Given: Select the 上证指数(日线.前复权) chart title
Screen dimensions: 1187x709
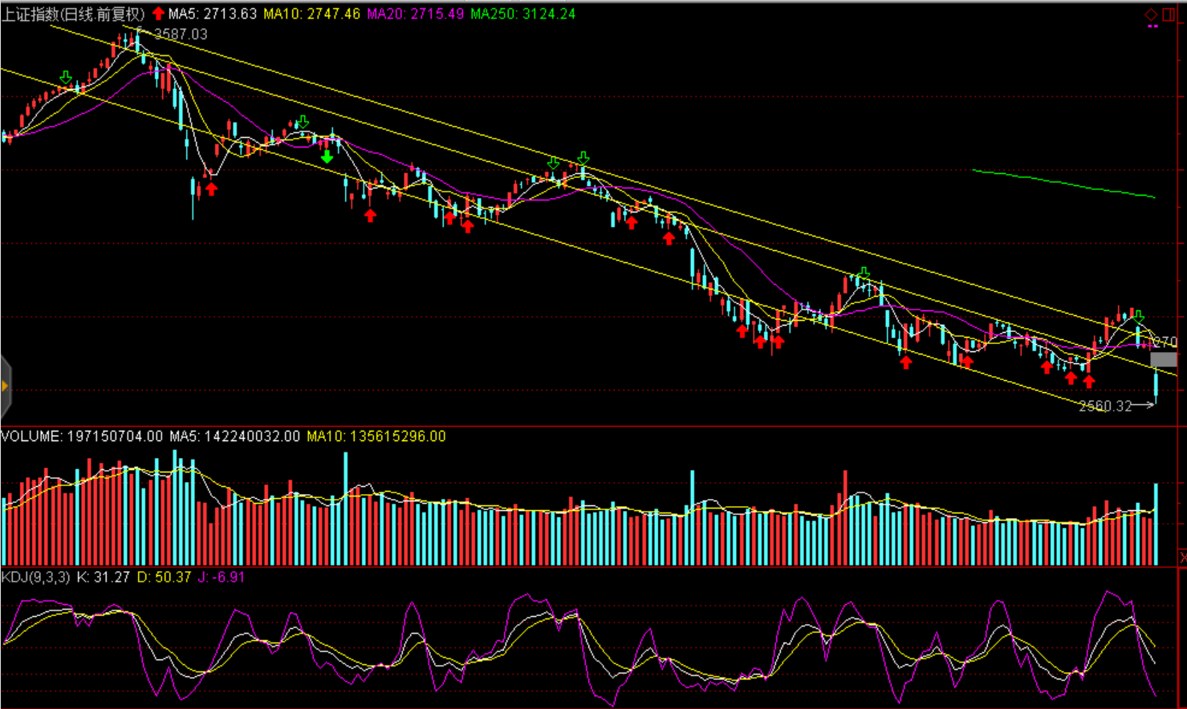Looking at the screenshot, I should click(x=73, y=14).
